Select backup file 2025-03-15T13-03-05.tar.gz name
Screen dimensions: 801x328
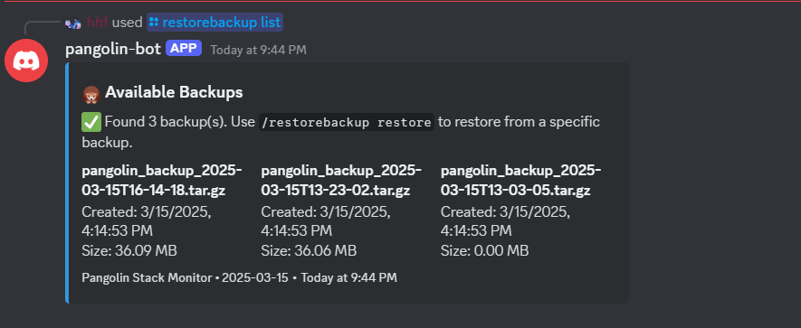point(521,181)
